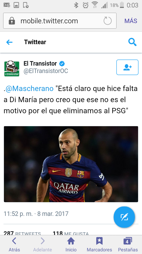Reload page with refresh icon
Screen dimensions: 142x254
click(x=108, y=21)
